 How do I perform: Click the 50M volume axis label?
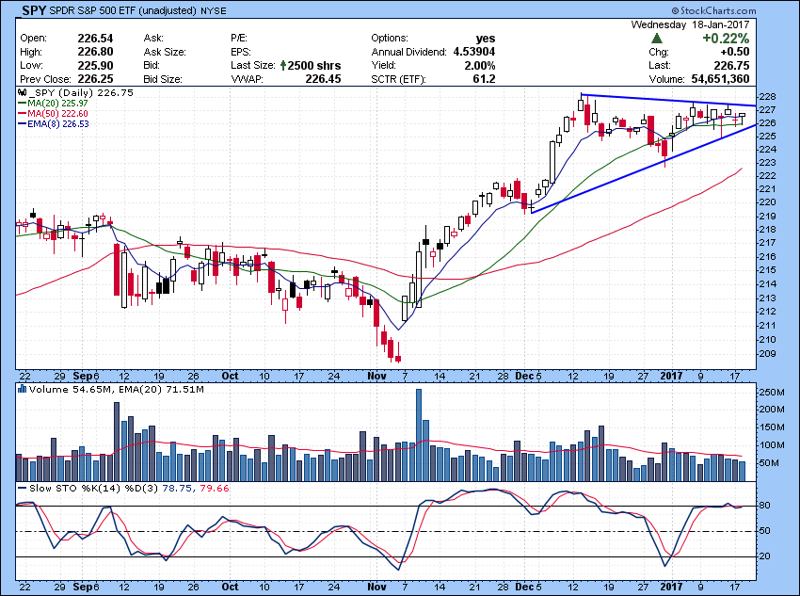(x=771, y=463)
